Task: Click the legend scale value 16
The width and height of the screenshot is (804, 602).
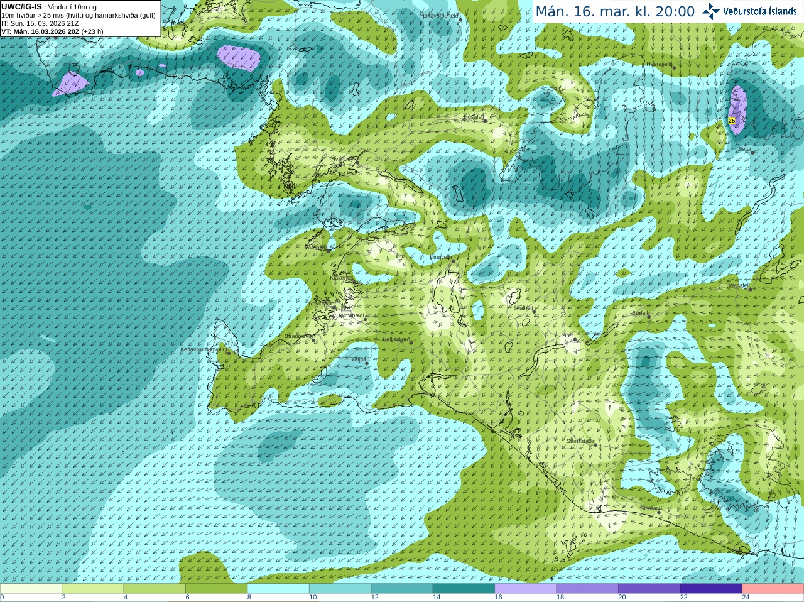Action: [498, 598]
